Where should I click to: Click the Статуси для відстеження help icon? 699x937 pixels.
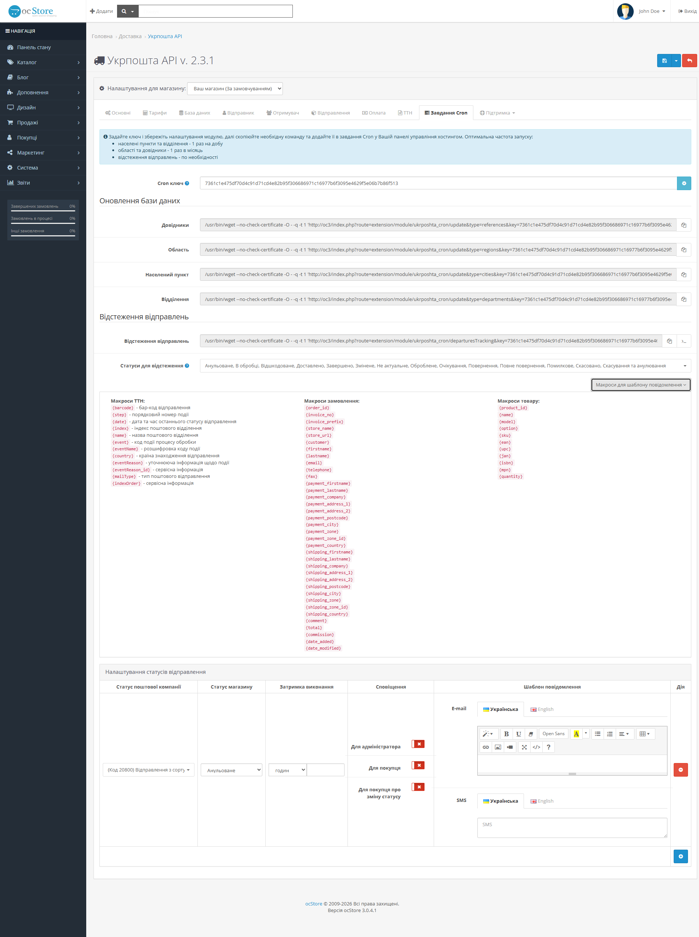pos(187,366)
